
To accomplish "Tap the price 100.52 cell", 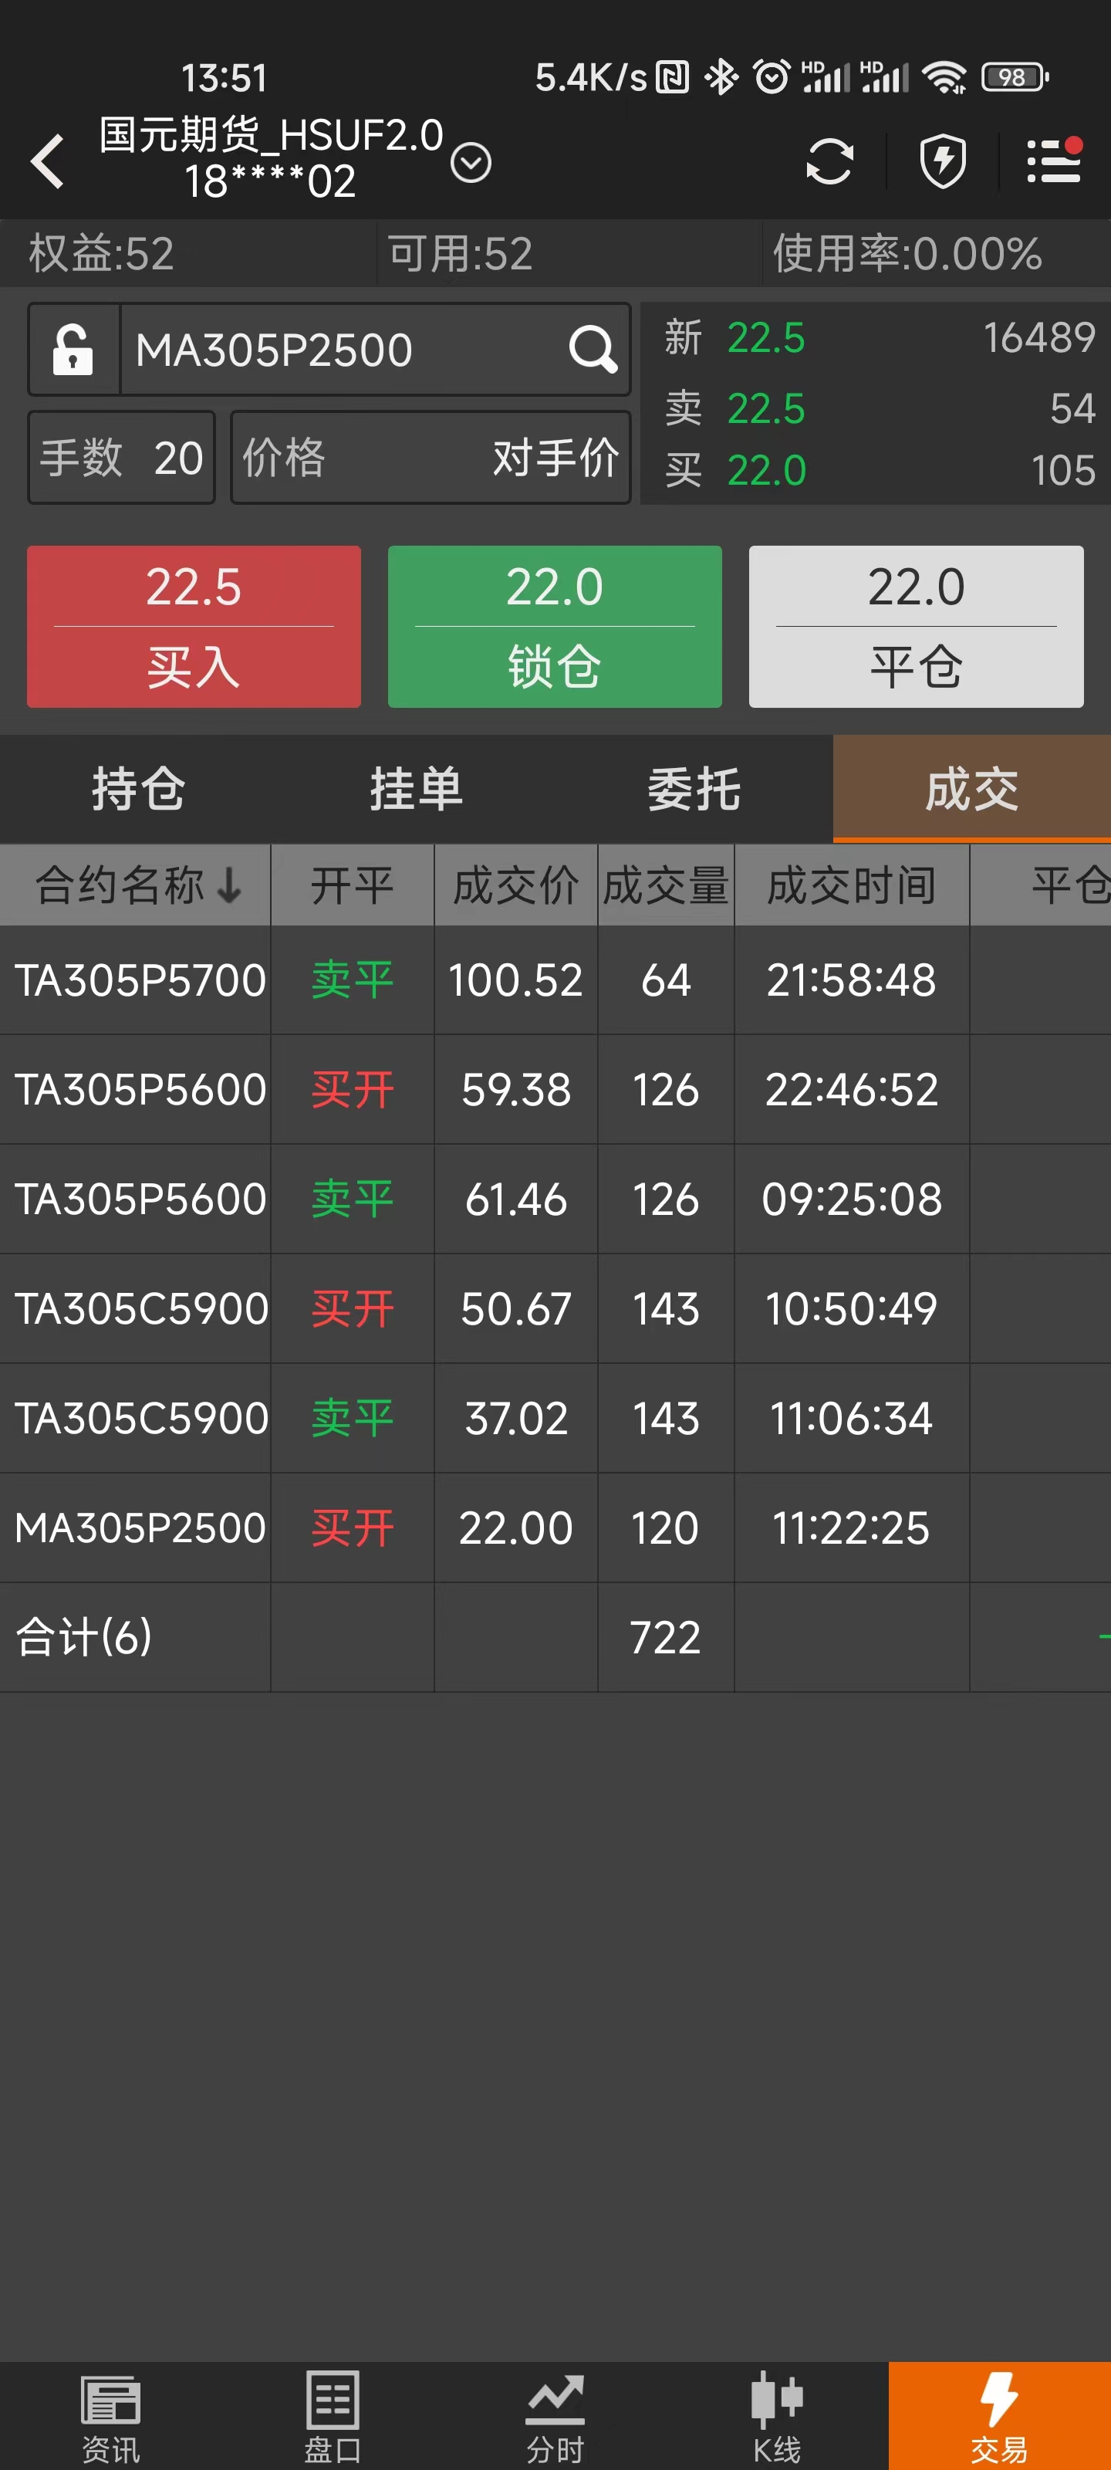I will 515,980.
